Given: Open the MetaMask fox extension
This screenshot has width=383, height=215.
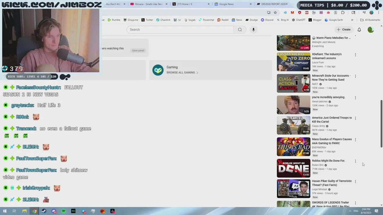Looking at the screenshot, I should click(292, 13).
